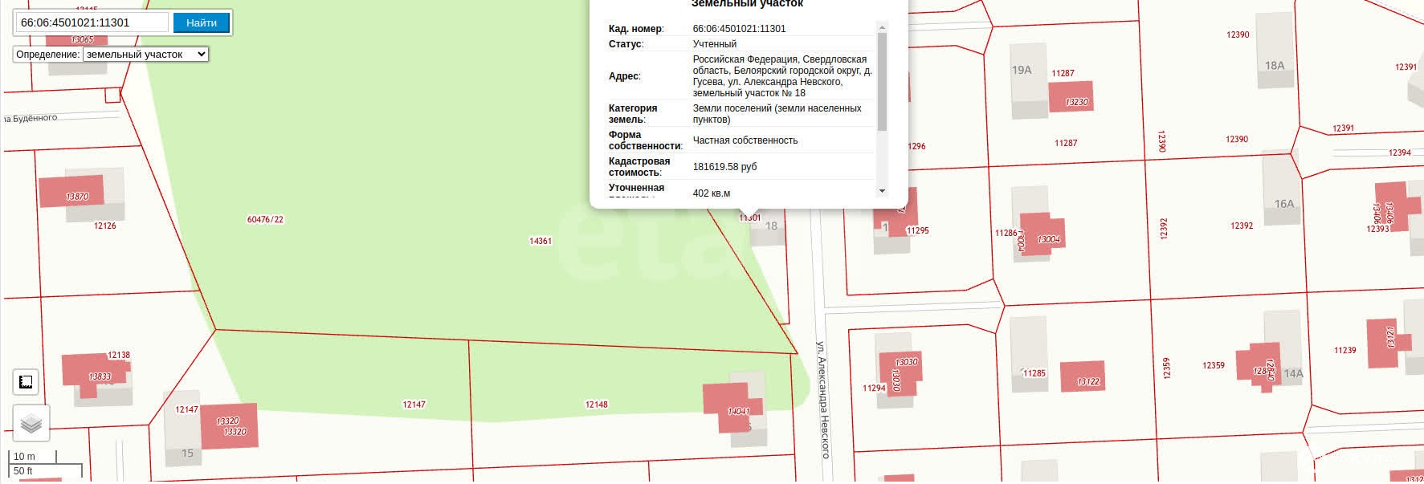Click the popup scrollbar down arrow
Screen dimensions: 1424x484
[882, 191]
